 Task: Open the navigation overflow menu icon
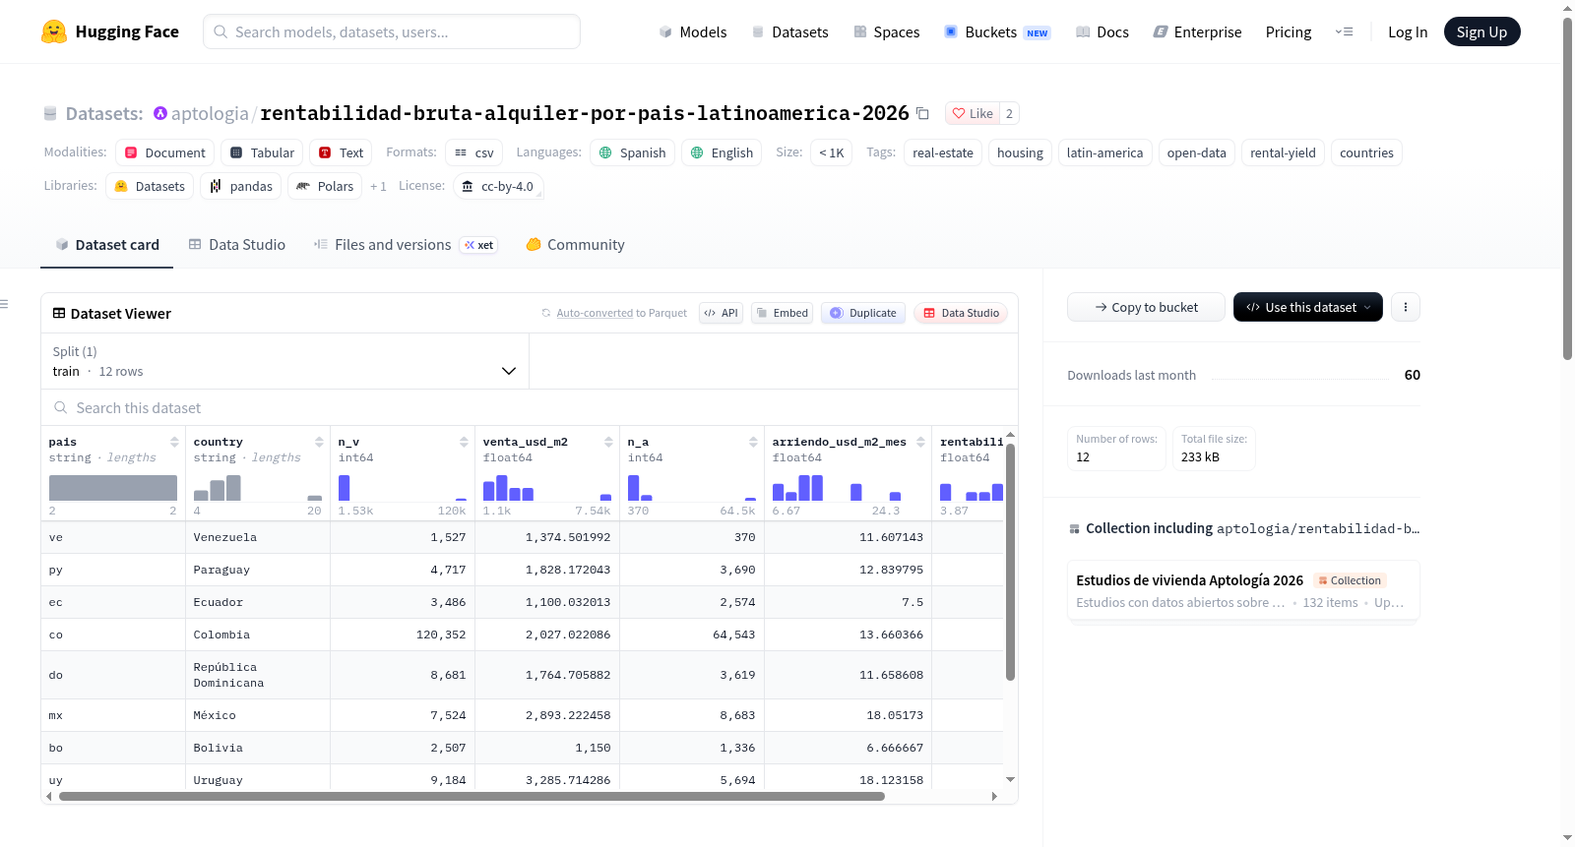(1344, 31)
